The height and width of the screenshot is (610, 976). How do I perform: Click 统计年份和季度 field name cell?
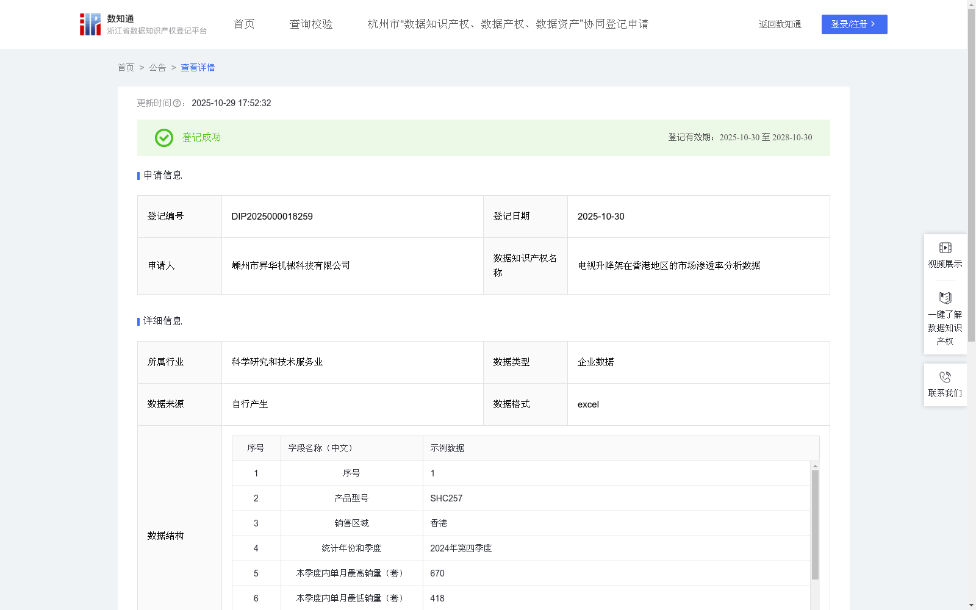click(x=351, y=548)
